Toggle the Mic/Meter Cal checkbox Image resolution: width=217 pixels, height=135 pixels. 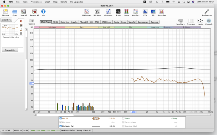point(60,126)
